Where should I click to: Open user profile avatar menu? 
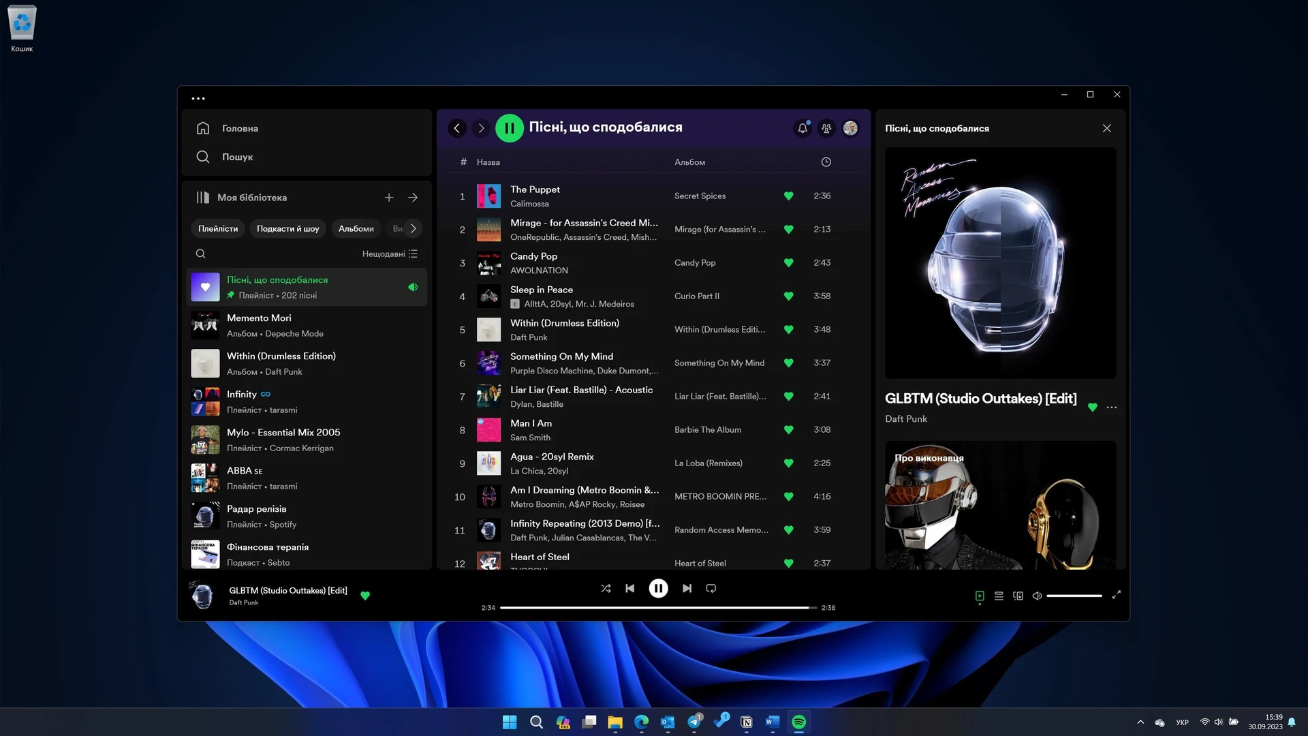(850, 128)
